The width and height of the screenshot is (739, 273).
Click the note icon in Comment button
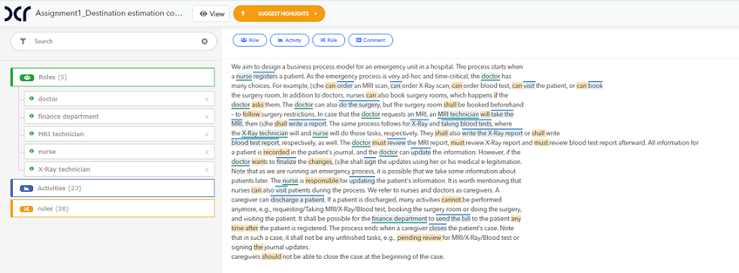[x=359, y=41]
